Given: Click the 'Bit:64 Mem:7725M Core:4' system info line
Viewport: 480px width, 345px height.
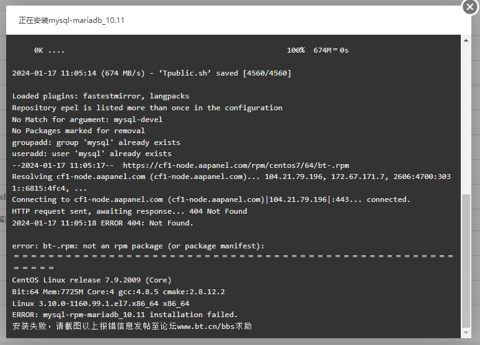Looking at the screenshot, I should [x=118, y=292].
